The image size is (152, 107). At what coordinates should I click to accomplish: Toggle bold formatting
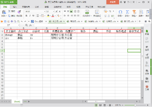tap(26, 16)
